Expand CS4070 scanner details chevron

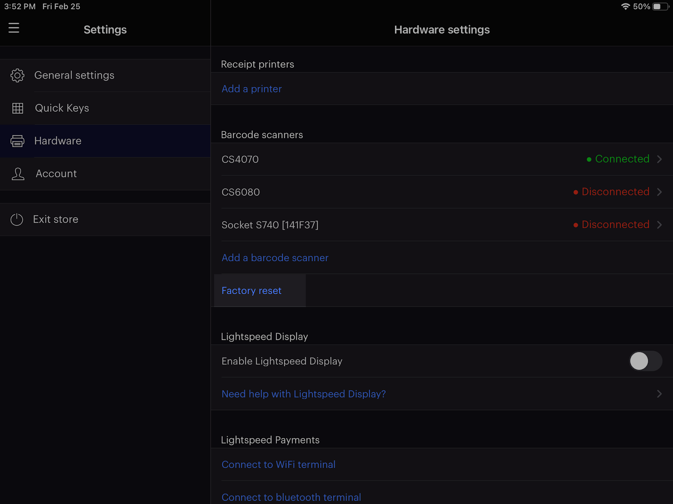[x=659, y=159]
